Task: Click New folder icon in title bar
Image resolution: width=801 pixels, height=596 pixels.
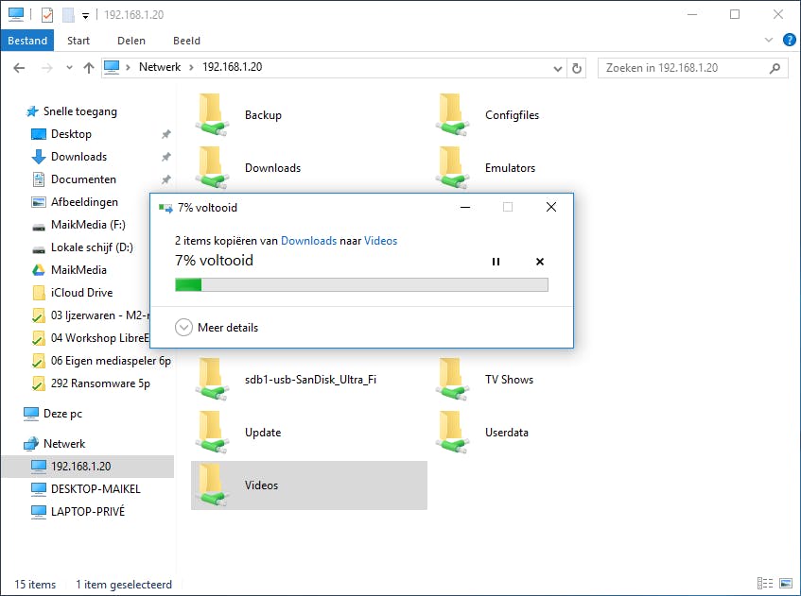Action: (x=68, y=15)
